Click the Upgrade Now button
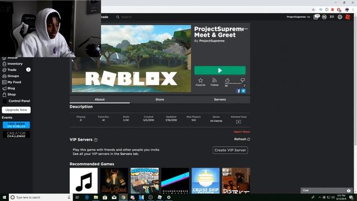 click(16, 110)
